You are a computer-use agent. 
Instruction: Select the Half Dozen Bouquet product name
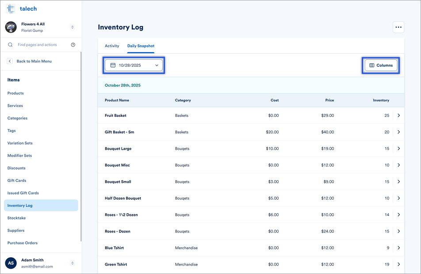[123, 198]
